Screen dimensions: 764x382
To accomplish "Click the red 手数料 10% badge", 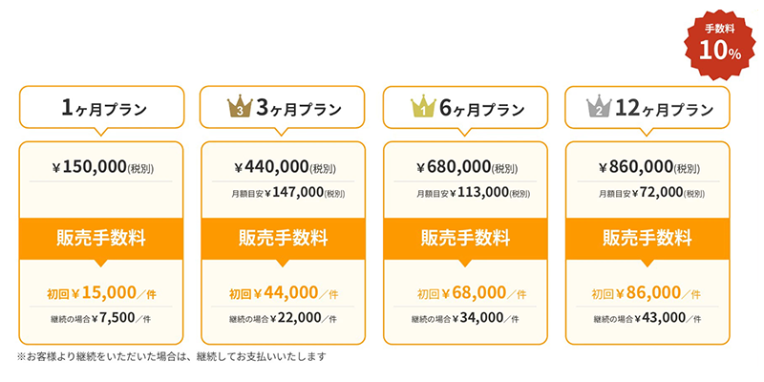I will click(x=720, y=44).
